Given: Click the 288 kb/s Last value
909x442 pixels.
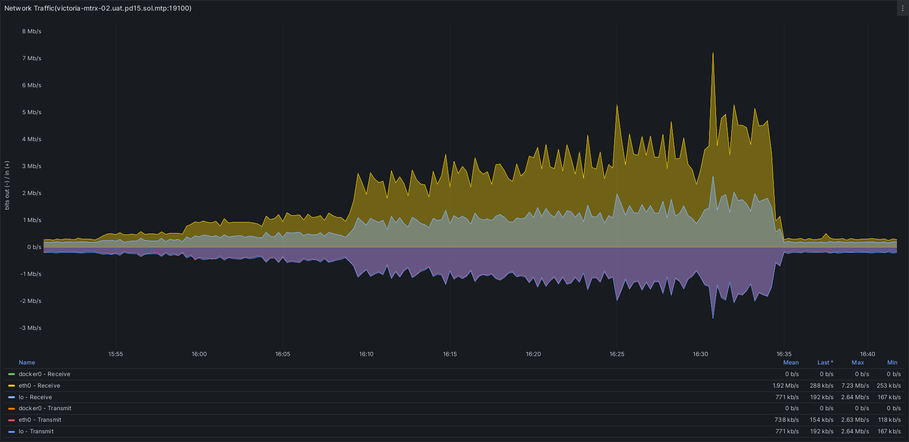Looking at the screenshot, I should point(821,386).
